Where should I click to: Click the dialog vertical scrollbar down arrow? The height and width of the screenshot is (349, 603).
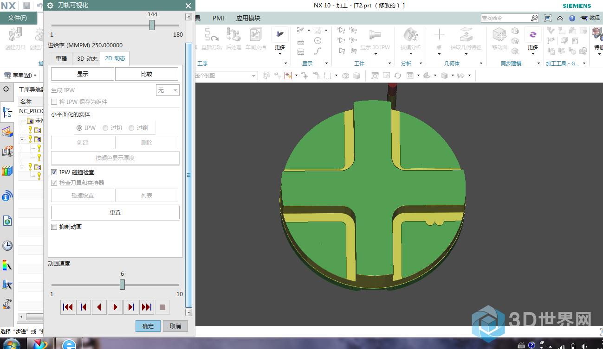pyautogui.click(x=188, y=313)
